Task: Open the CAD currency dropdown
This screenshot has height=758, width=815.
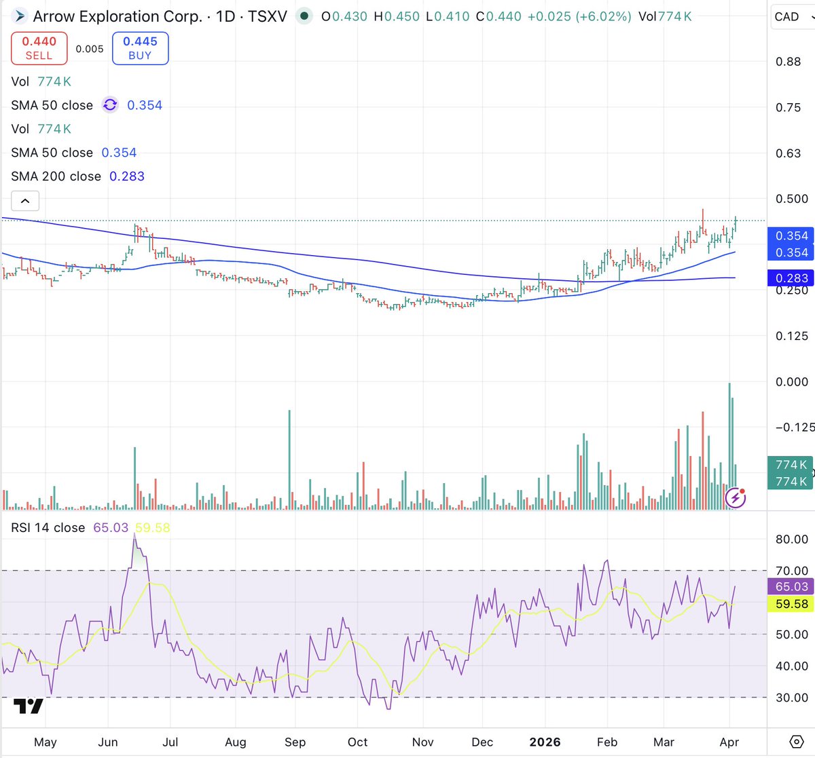Action: click(790, 16)
